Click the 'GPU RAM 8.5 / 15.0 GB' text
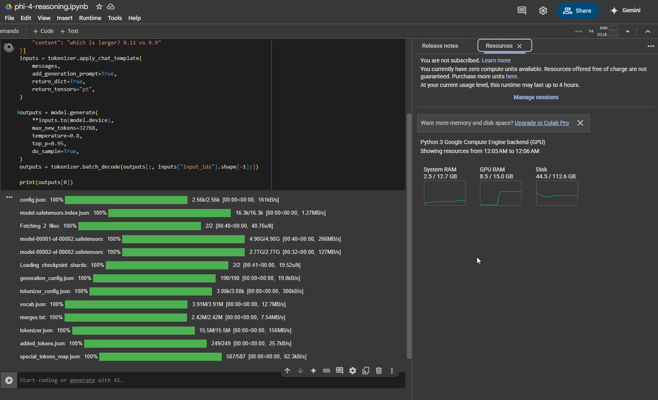Screen dimensions: 658x400 [496, 173]
